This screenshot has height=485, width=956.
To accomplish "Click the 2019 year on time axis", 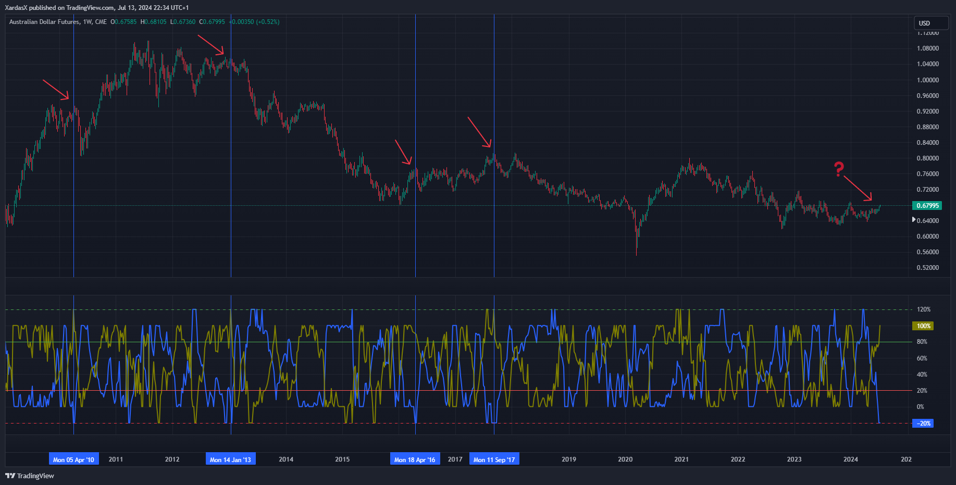I will [x=569, y=459].
